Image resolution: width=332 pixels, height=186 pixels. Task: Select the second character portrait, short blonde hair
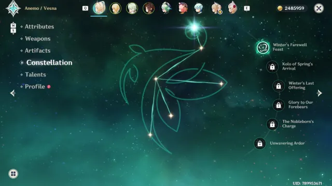click(x=115, y=8)
